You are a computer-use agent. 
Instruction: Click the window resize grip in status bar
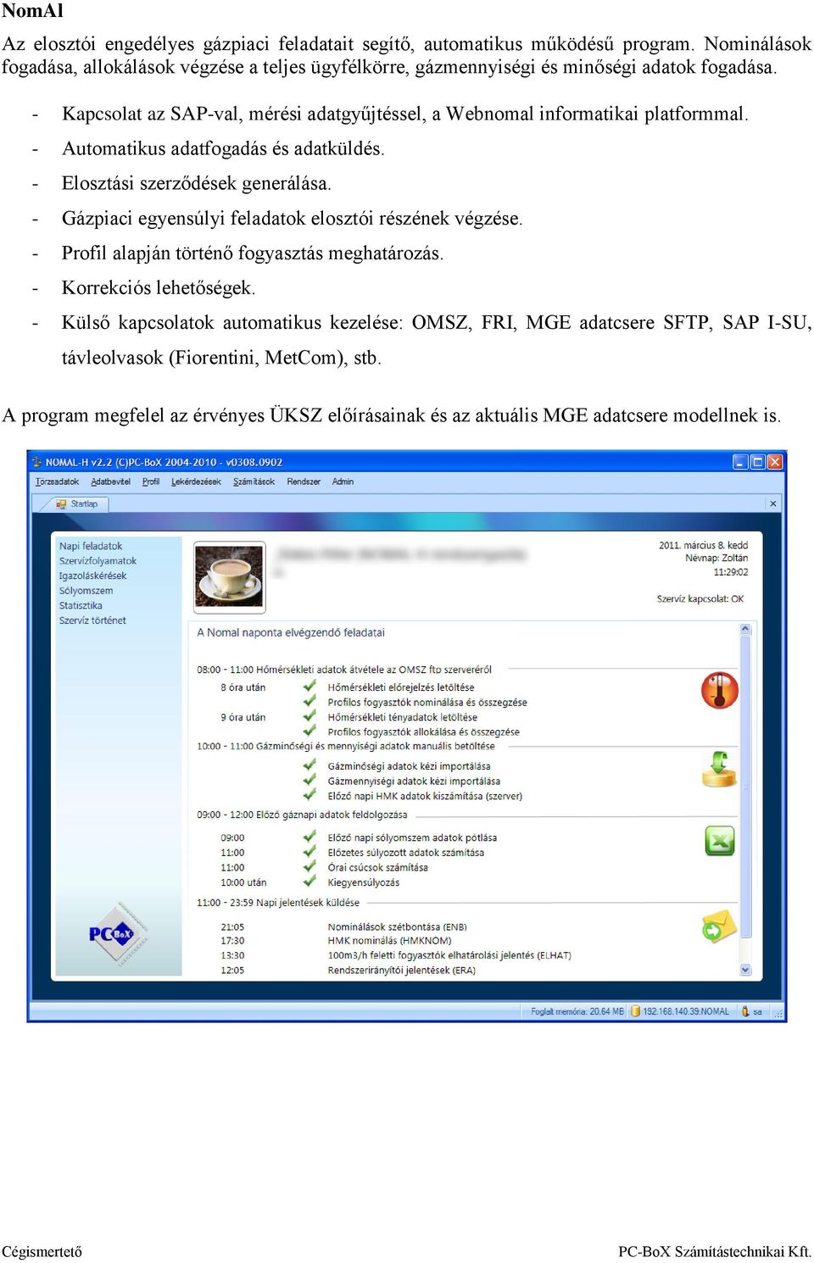point(778,1012)
